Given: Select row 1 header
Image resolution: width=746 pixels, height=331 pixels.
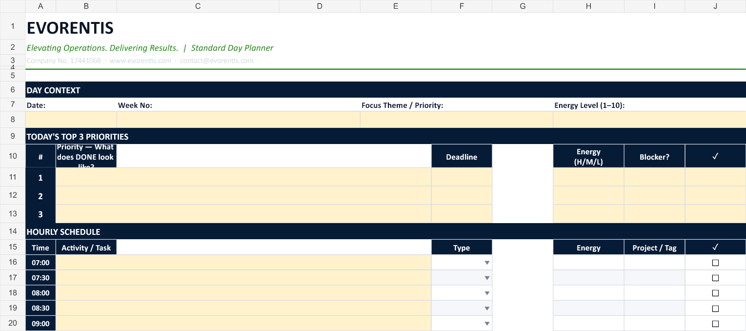Looking at the screenshot, I should (13, 26).
